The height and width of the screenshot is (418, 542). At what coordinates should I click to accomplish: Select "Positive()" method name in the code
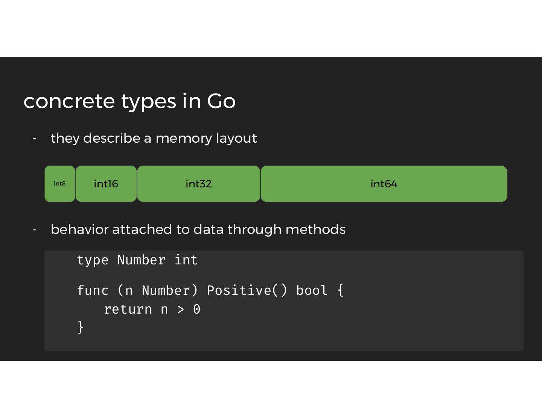point(247,290)
